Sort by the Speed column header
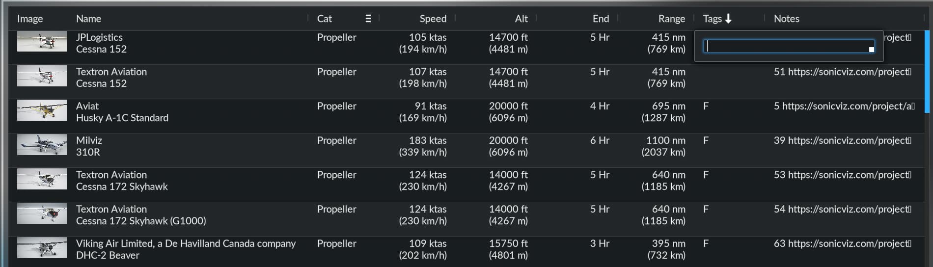The height and width of the screenshot is (267, 933). pyautogui.click(x=433, y=19)
